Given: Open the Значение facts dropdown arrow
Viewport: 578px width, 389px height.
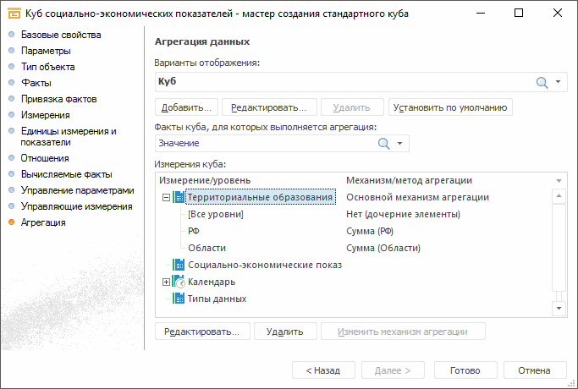Looking at the screenshot, I should point(399,144).
